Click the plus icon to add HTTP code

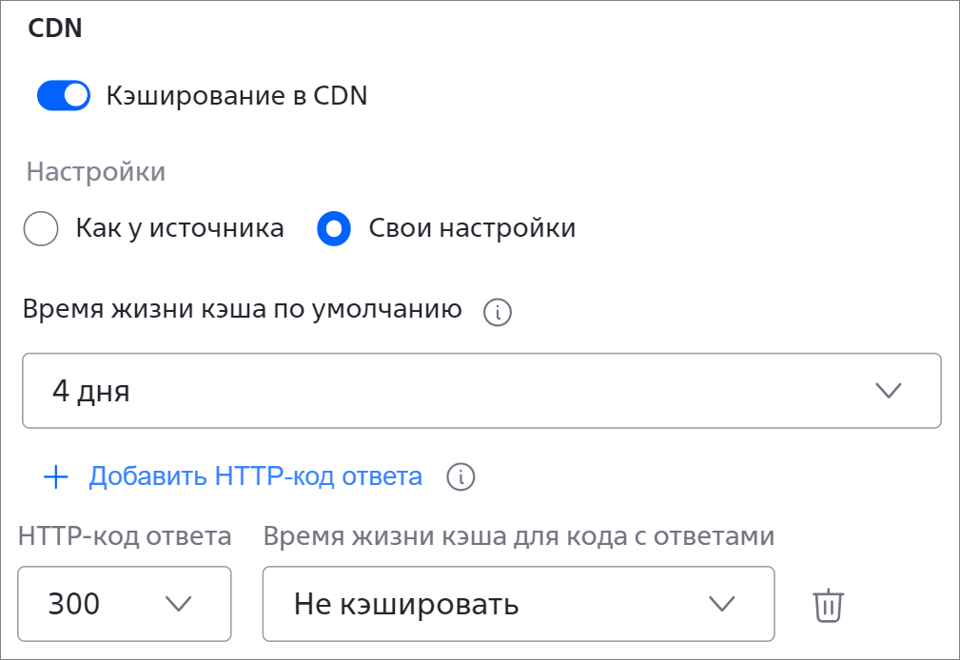tap(56, 477)
